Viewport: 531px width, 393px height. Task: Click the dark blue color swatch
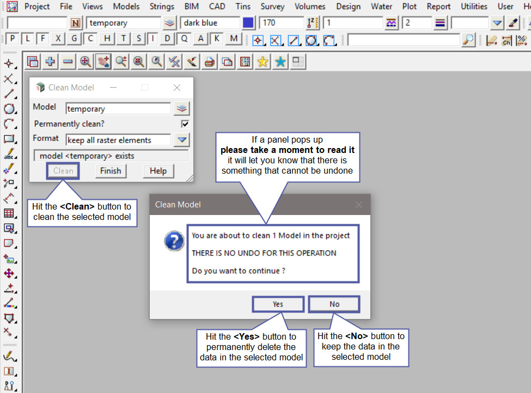(248, 23)
